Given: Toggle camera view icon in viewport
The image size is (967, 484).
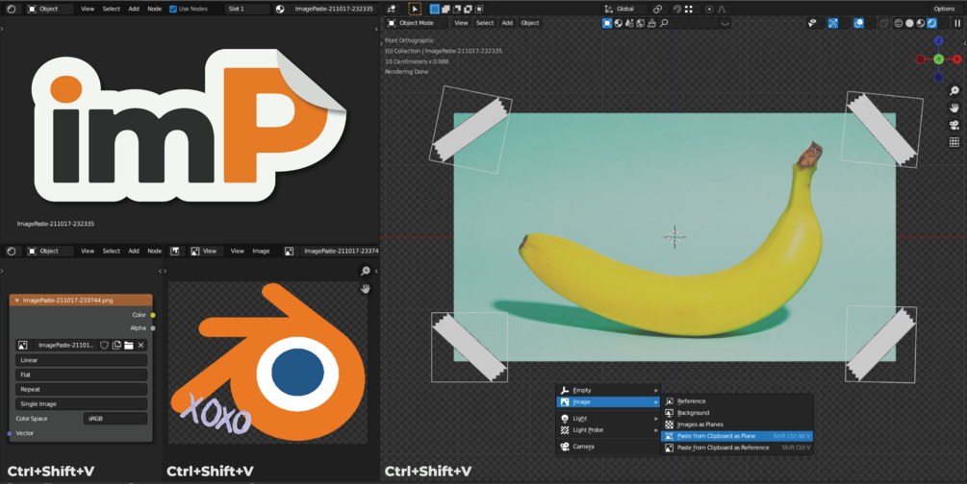Looking at the screenshot, I should coord(954,125).
